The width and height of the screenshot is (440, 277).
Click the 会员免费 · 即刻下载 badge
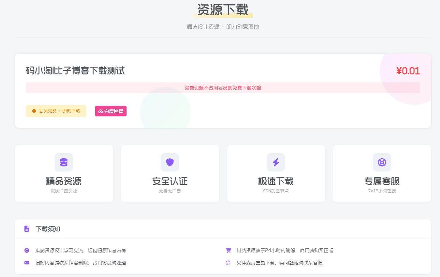tap(56, 111)
